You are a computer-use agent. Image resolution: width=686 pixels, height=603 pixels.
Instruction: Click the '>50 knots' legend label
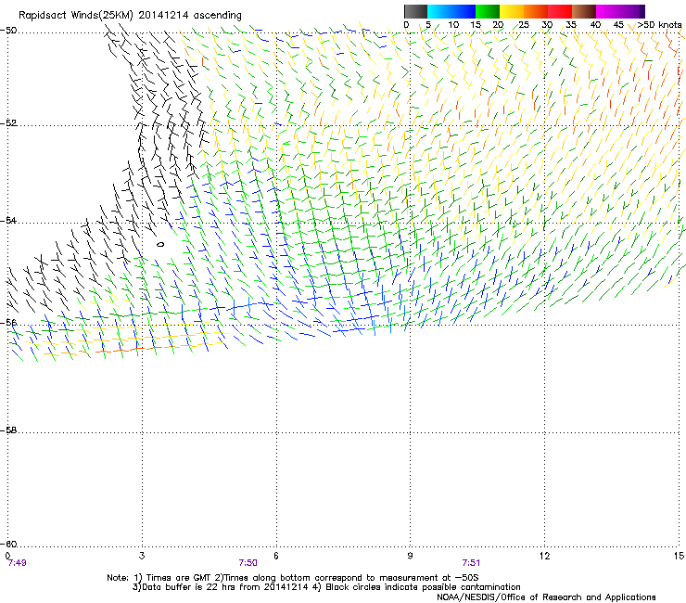coord(659,25)
